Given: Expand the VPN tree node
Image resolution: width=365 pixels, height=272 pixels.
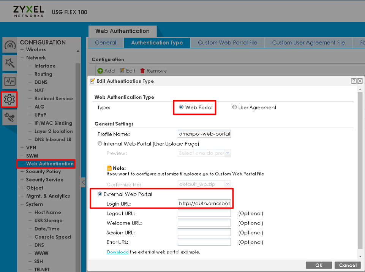Looking at the screenshot, I should [22, 147].
